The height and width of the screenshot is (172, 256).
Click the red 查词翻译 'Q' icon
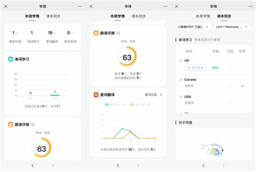click(96, 95)
